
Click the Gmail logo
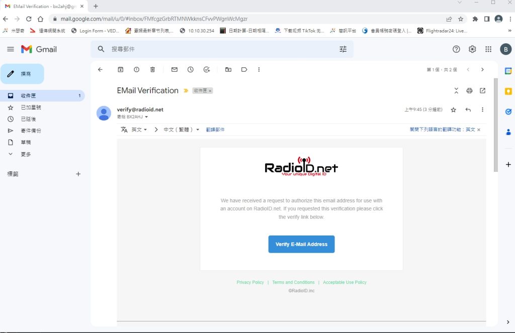pyautogui.click(x=39, y=49)
